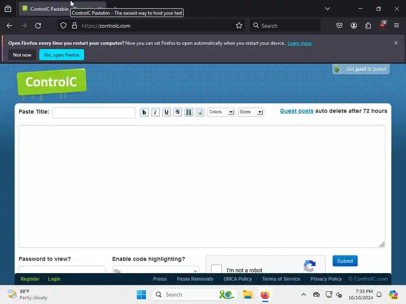Open the Paste Removals footer link
Viewport: 406px width, 304px height.
pos(195,279)
